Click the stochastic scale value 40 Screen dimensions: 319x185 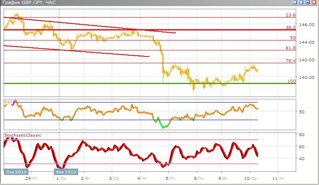302,159
